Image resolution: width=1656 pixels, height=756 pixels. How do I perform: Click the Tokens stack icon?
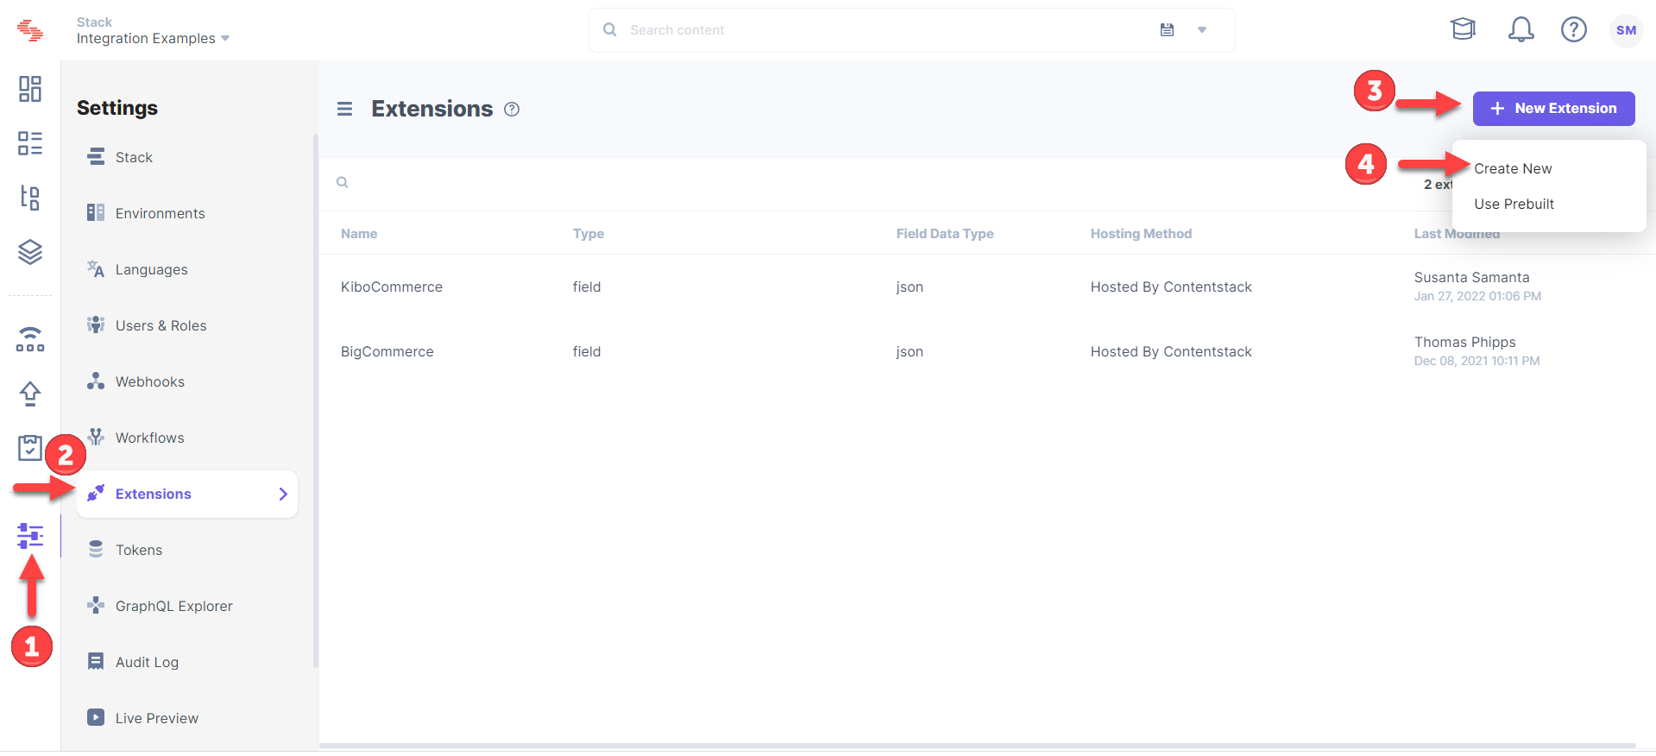pyautogui.click(x=96, y=549)
